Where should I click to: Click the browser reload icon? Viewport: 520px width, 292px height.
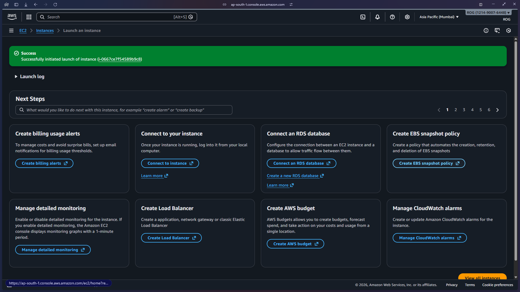tap(55, 5)
